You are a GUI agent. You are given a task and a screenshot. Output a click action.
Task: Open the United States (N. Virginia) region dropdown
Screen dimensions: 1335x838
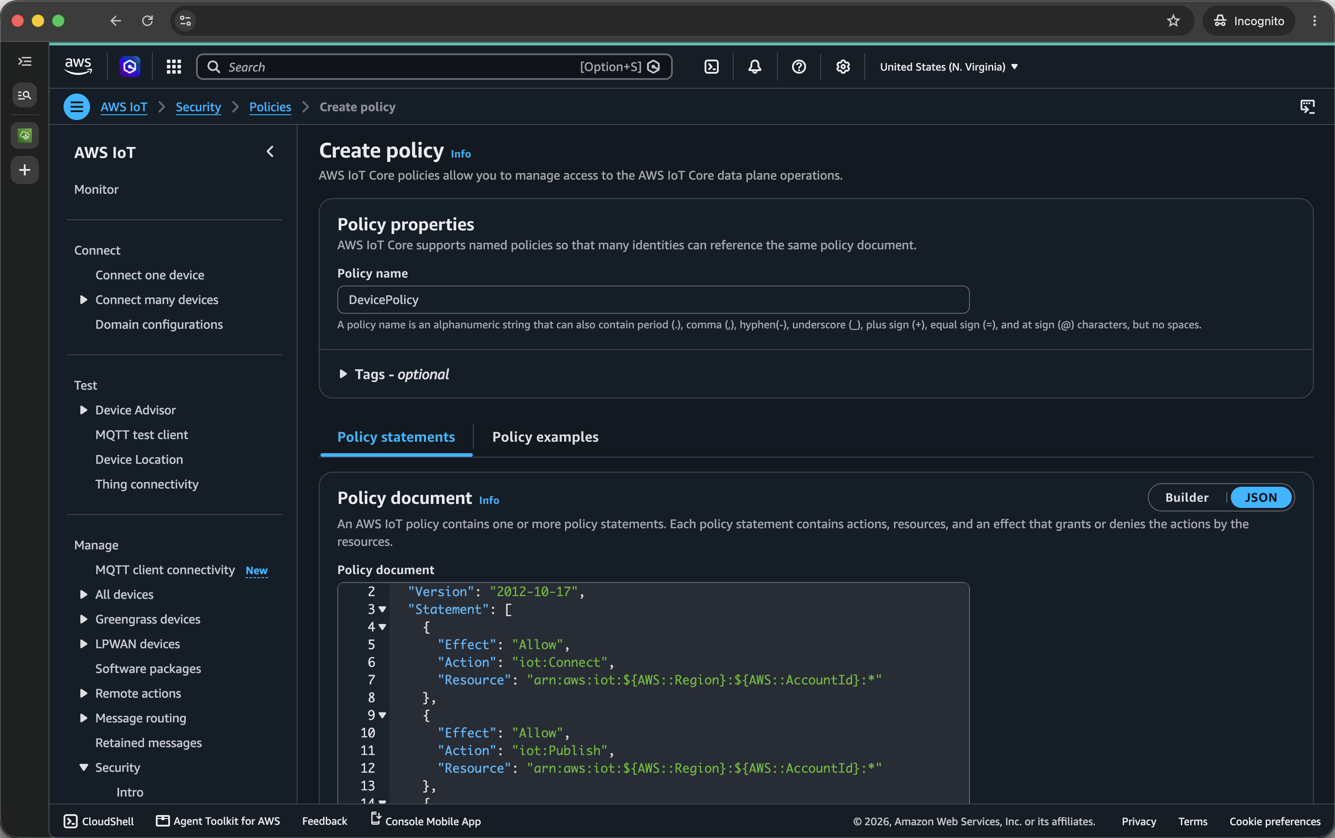pos(949,67)
